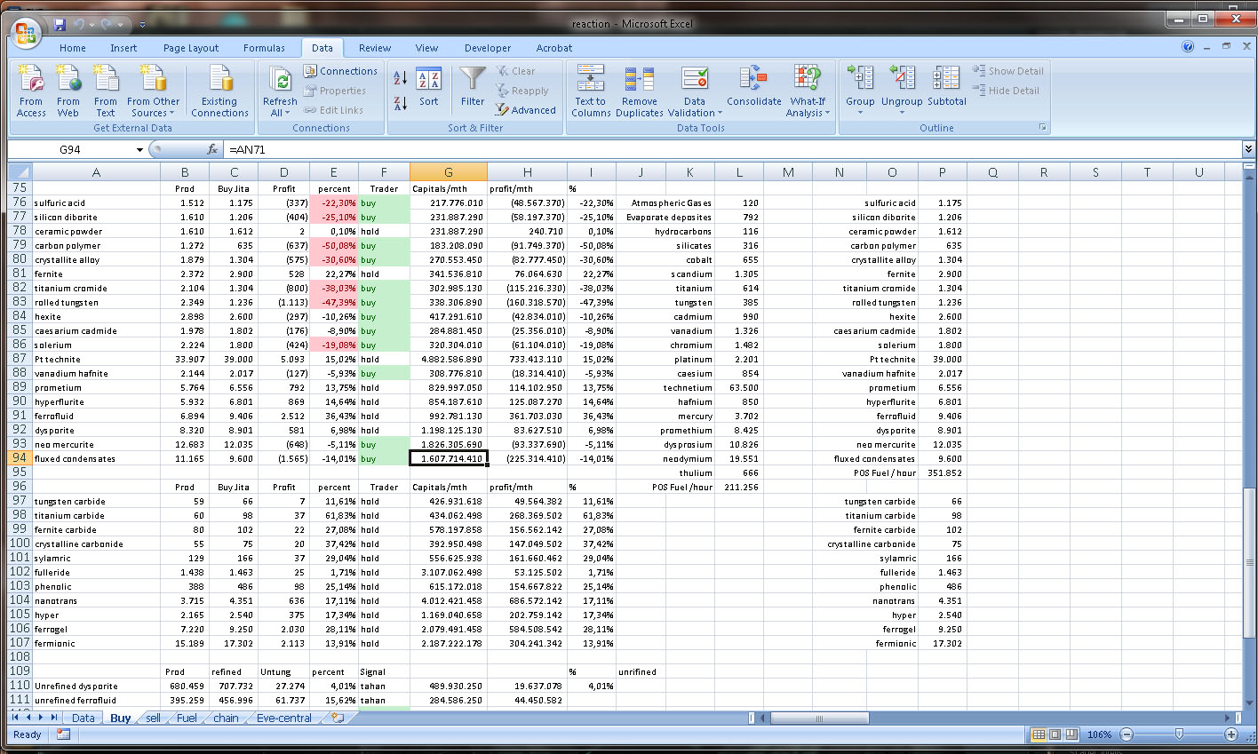The height and width of the screenshot is (754, 1258).
Task: Toggle macro recording from the status bar
Action: coord(63,734)
